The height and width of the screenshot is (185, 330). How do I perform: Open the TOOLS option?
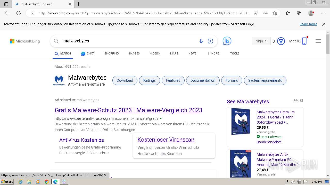point(235,53)
